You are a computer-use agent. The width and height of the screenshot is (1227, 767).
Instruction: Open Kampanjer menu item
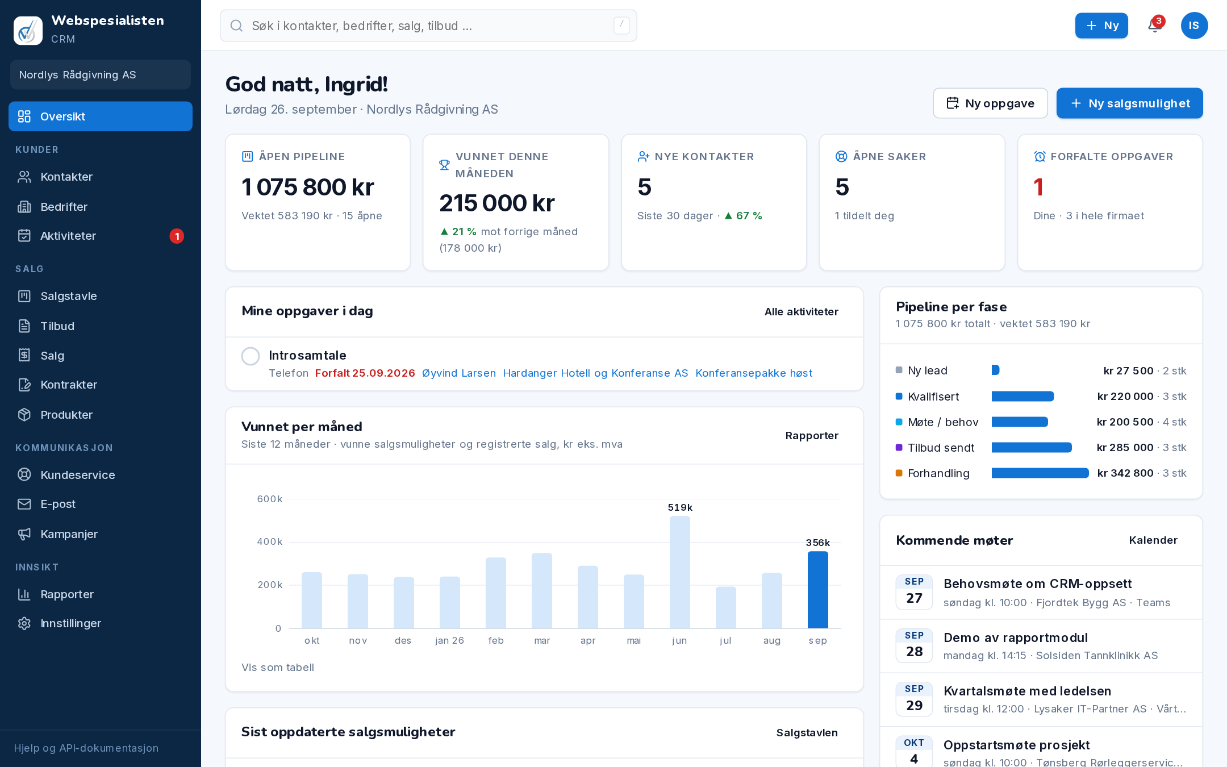(x=101, y=534)
